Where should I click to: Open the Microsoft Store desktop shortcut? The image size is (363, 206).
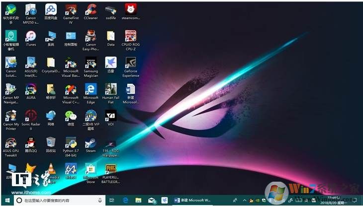(91, 169)
